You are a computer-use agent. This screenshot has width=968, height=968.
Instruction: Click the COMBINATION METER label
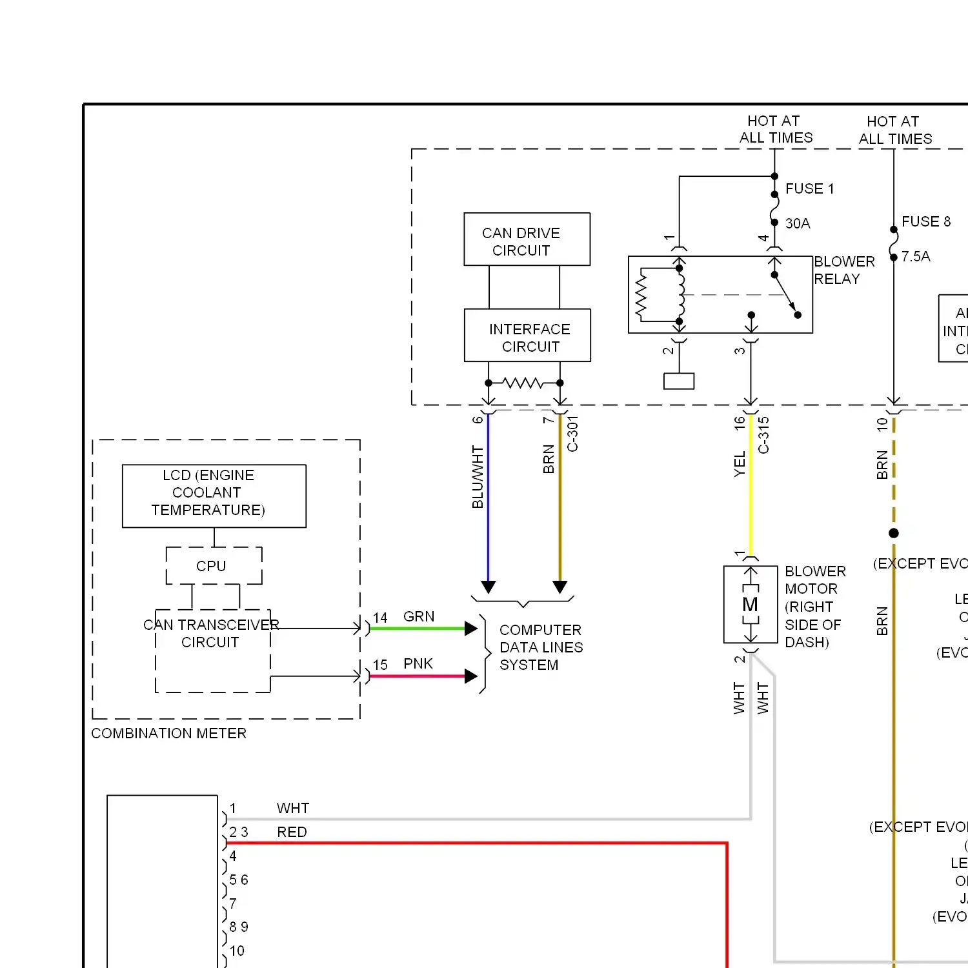click(x=169, y=734)
